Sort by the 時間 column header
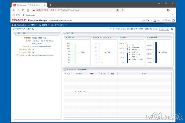This screenshot has width=185, height=123. click(92, 73)
